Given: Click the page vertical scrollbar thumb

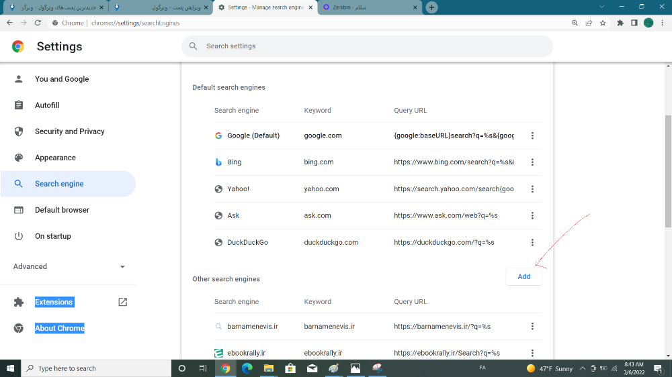Looking at the screenshot, I should pyautogui.click(x=668, y=171).
